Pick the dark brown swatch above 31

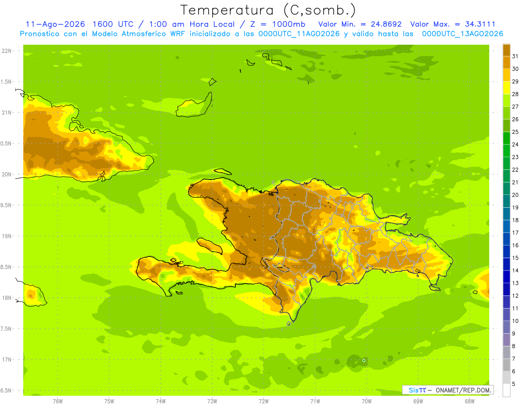(506, 50)
